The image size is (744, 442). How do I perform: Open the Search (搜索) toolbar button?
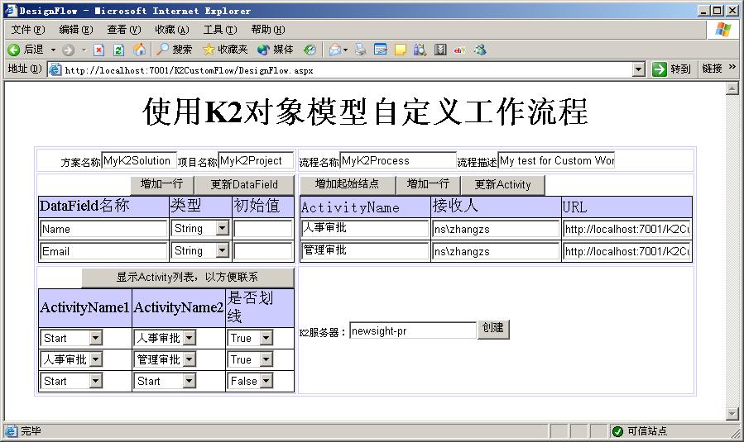pos(175,50)
